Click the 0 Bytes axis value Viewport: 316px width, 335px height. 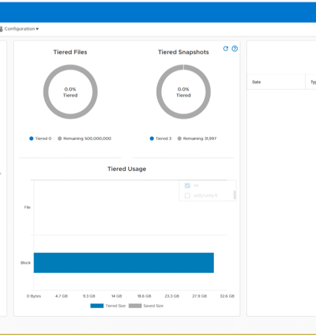[34, 296]
